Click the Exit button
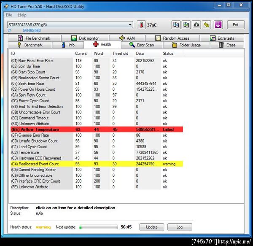 (x=236, y=25)
